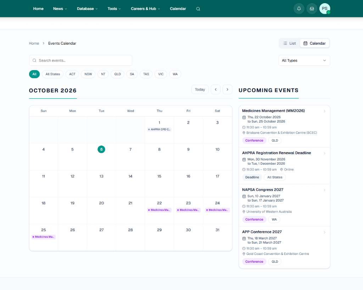
Task: Click the Events Calendar breadcrumb text
Action: pos(62,43)
